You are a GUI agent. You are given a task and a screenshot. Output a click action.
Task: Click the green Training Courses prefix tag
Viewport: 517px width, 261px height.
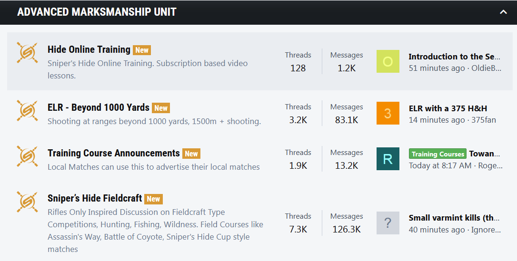tap(437, 154)
